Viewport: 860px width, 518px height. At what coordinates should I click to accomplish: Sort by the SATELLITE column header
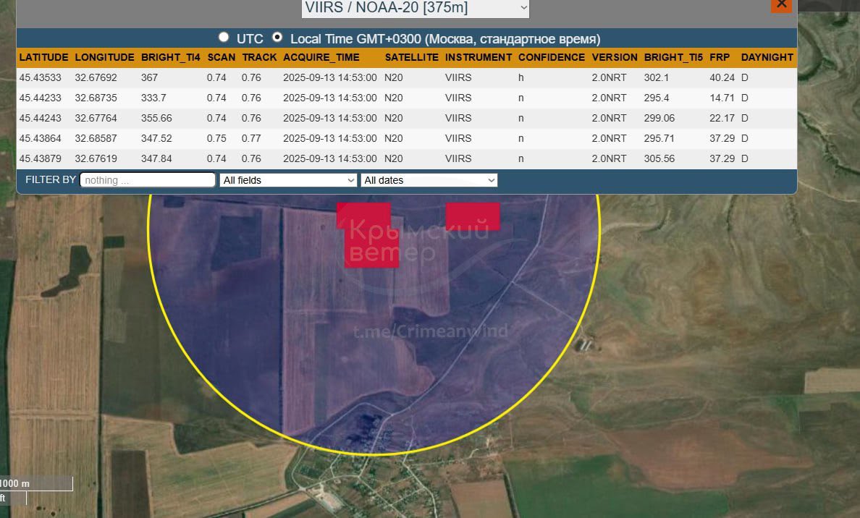point(411,57)
